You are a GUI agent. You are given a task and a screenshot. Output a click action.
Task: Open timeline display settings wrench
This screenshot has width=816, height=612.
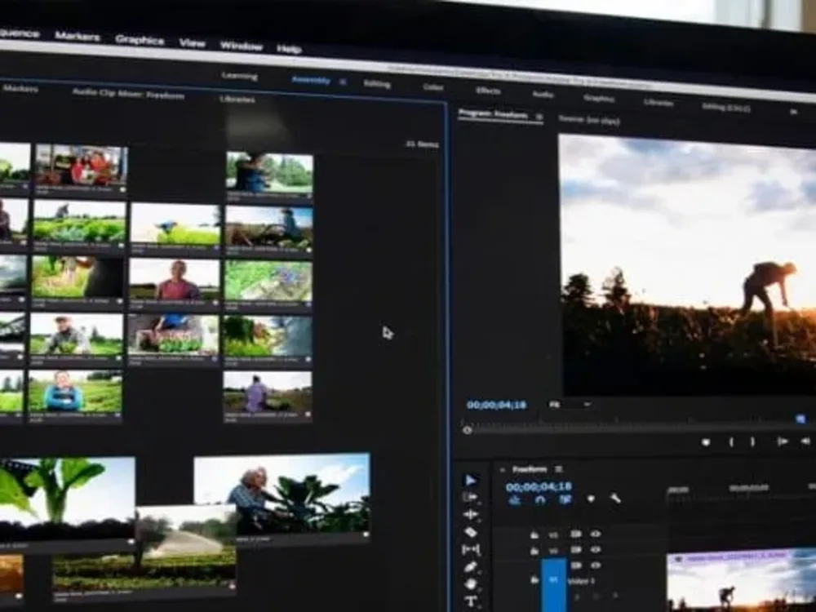coord(615,499)
